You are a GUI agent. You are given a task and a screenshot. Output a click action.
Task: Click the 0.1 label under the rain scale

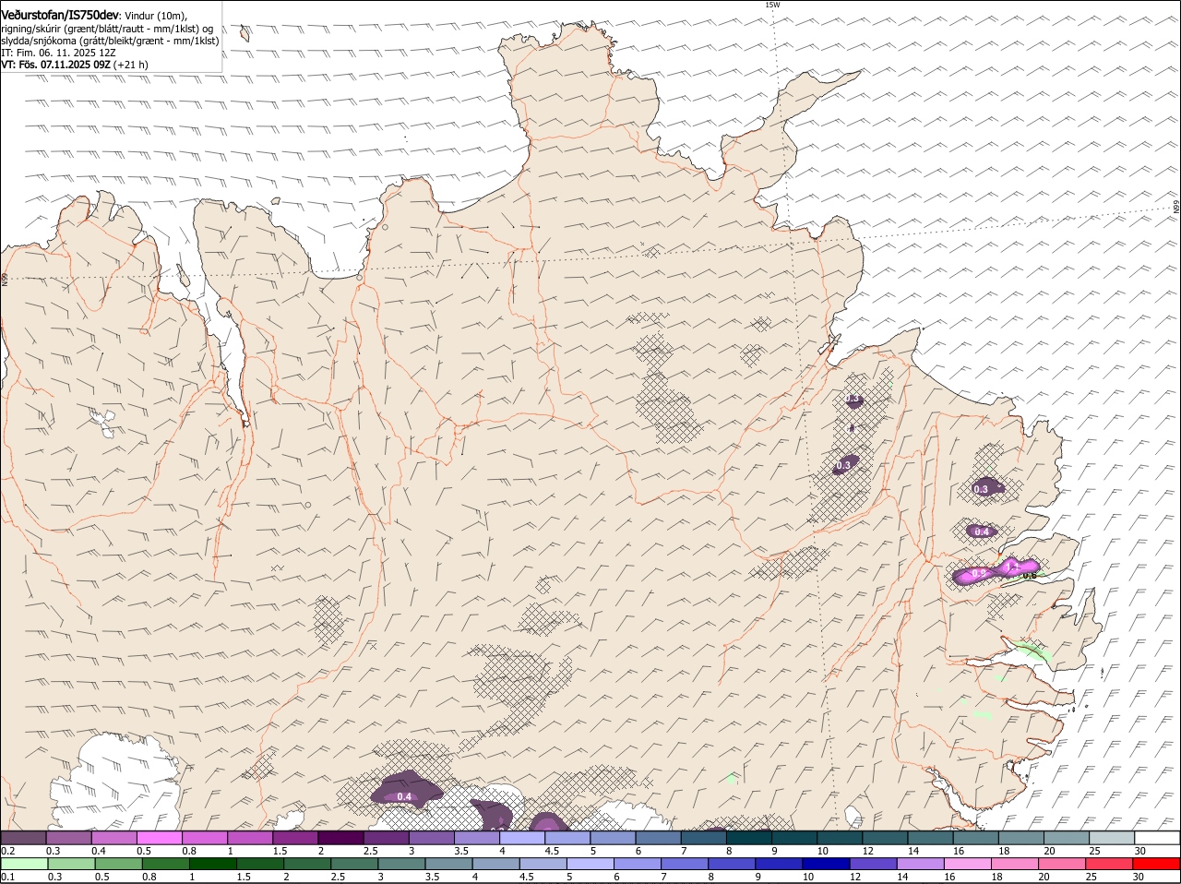pyautogui.click(x=7, y=877)
